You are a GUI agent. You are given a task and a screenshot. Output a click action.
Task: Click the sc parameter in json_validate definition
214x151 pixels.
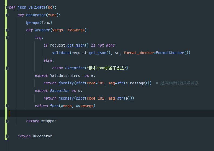(50, 7)
